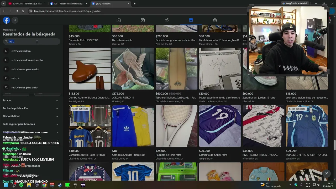
Task: Open the MM app taskbar icon
Action: 83,185
